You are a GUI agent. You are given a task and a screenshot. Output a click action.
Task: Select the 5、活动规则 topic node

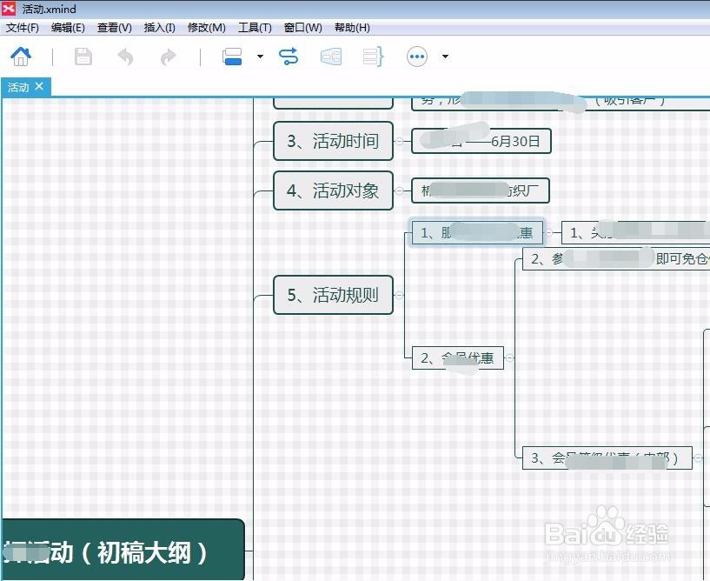pos(333,295)
